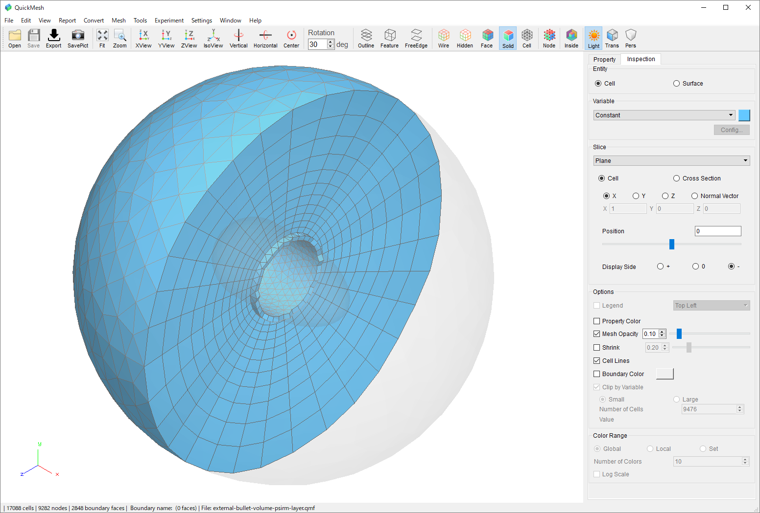The image size is (760, 513).
Task: Click the Position value input field
Action: pyautogui.click(x=718, y=231)
